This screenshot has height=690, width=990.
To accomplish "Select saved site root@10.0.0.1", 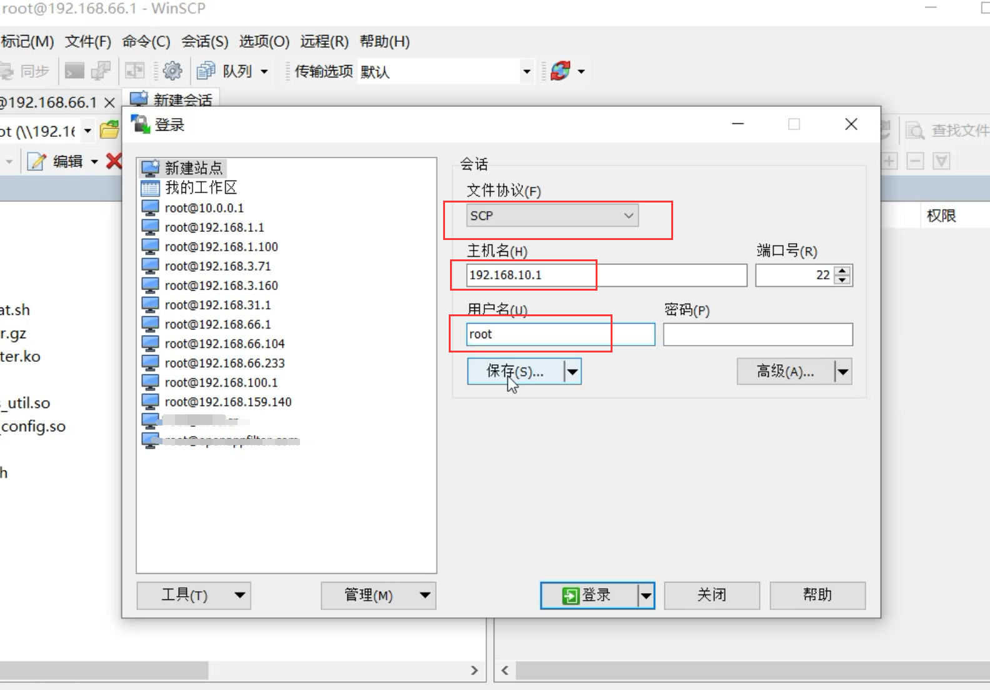I will (x=193, y=207).
